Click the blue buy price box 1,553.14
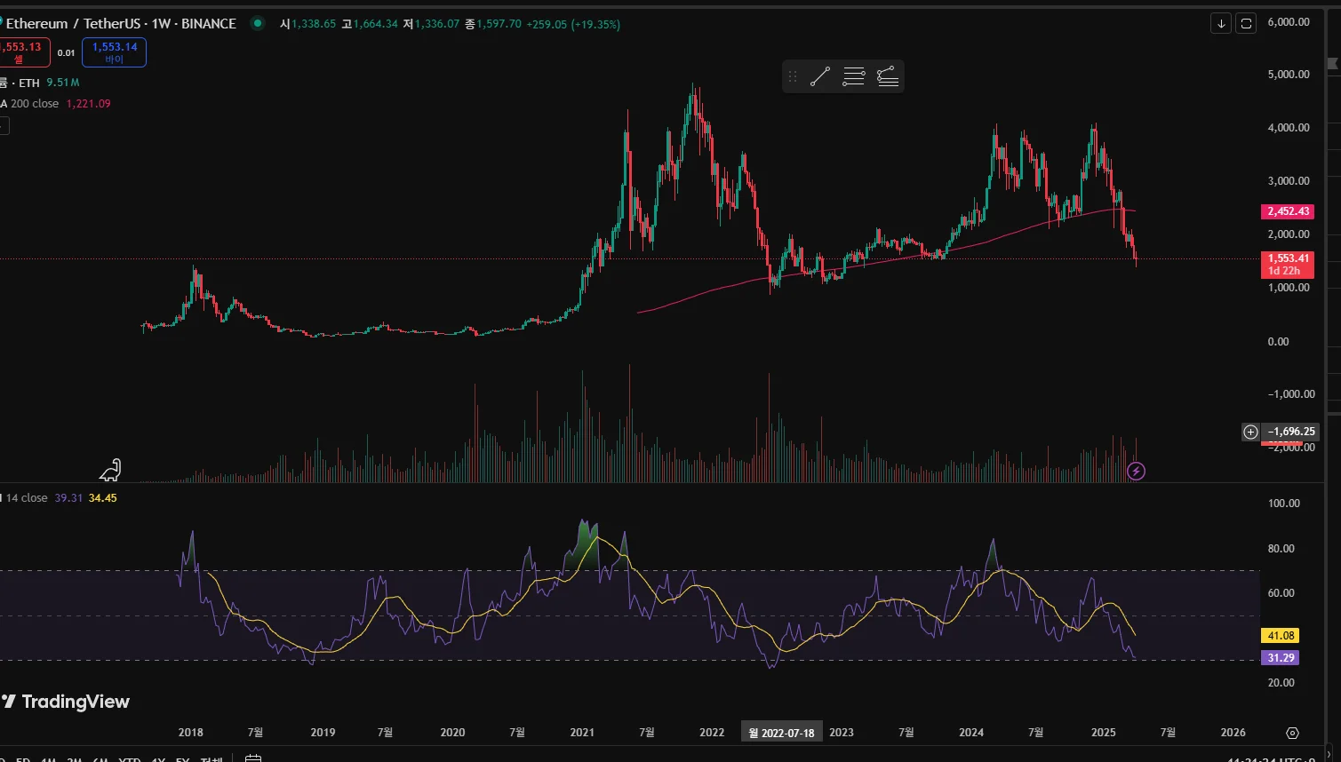This screenshot has width=1341, height=762. [114, 52]
